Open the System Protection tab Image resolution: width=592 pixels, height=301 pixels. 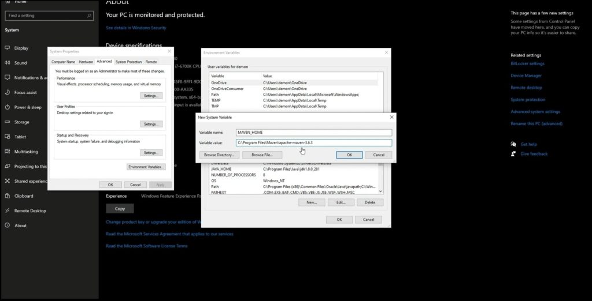(129, 62)
